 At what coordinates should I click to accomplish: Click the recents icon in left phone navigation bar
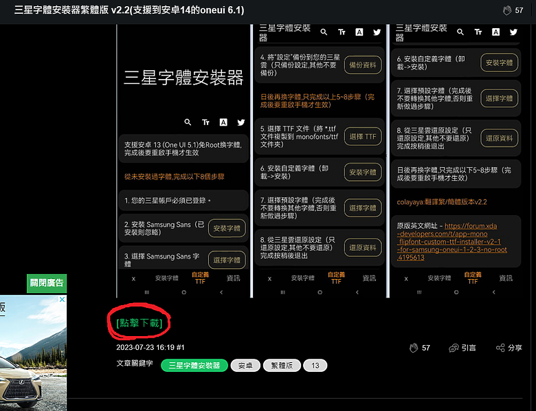(x=146, y=292)
